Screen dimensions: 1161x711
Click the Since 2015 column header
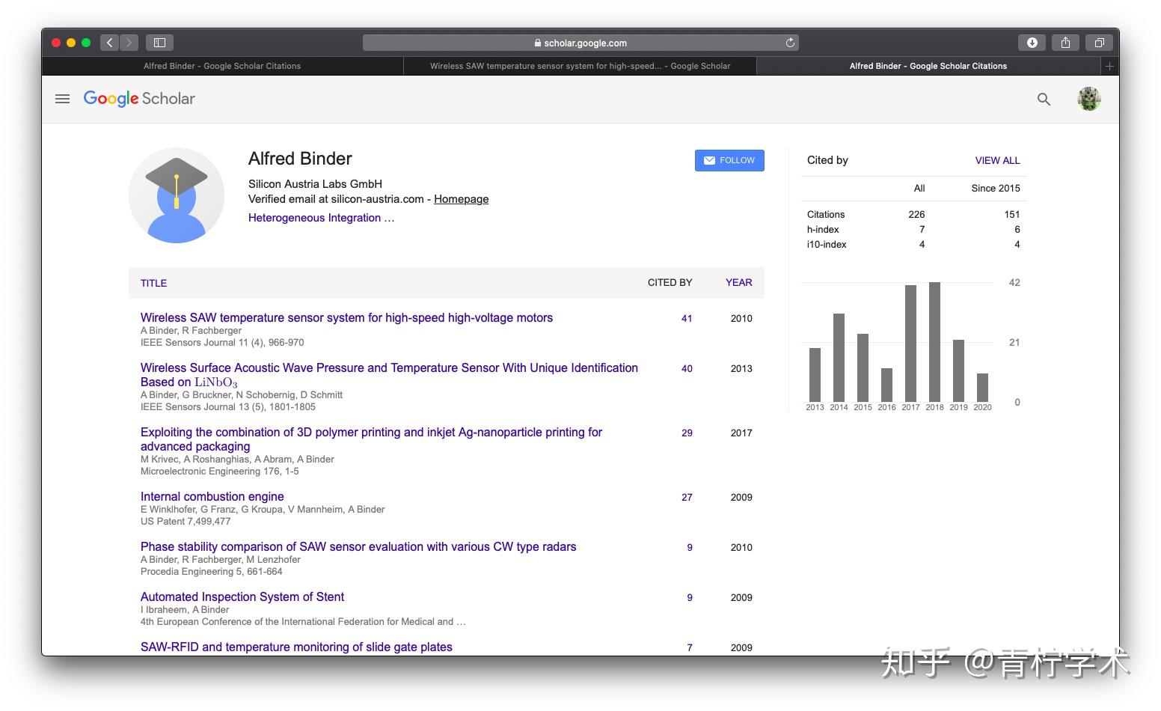pyautogui.click(x=996, y=189)
